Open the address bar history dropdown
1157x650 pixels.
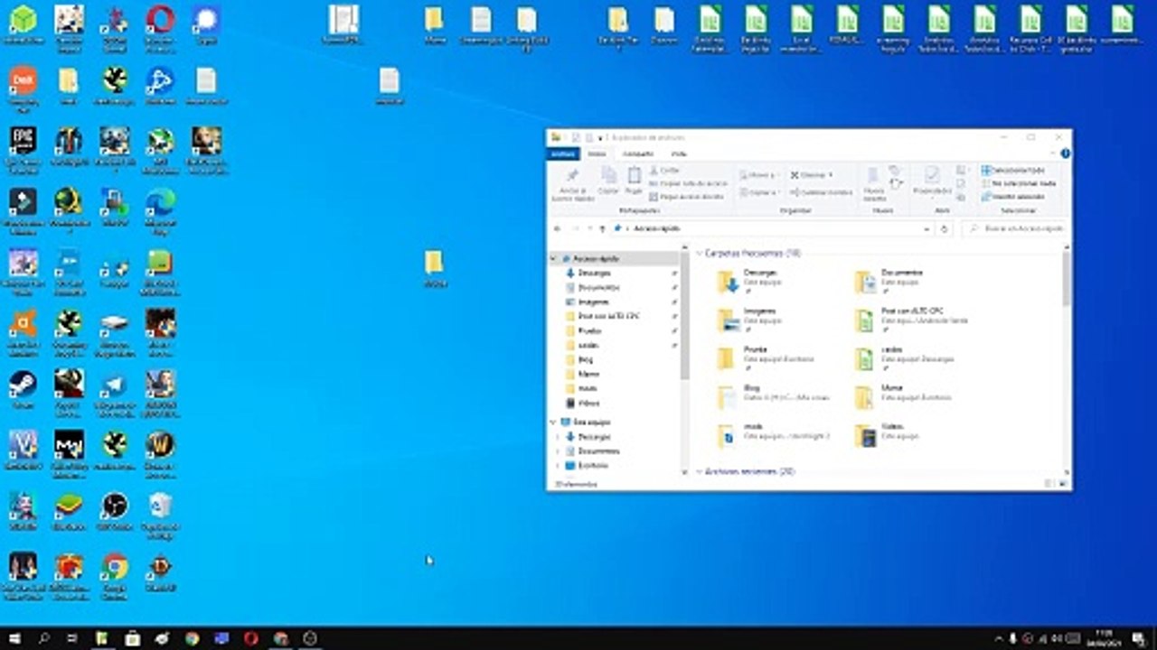[x=927, y=229]
